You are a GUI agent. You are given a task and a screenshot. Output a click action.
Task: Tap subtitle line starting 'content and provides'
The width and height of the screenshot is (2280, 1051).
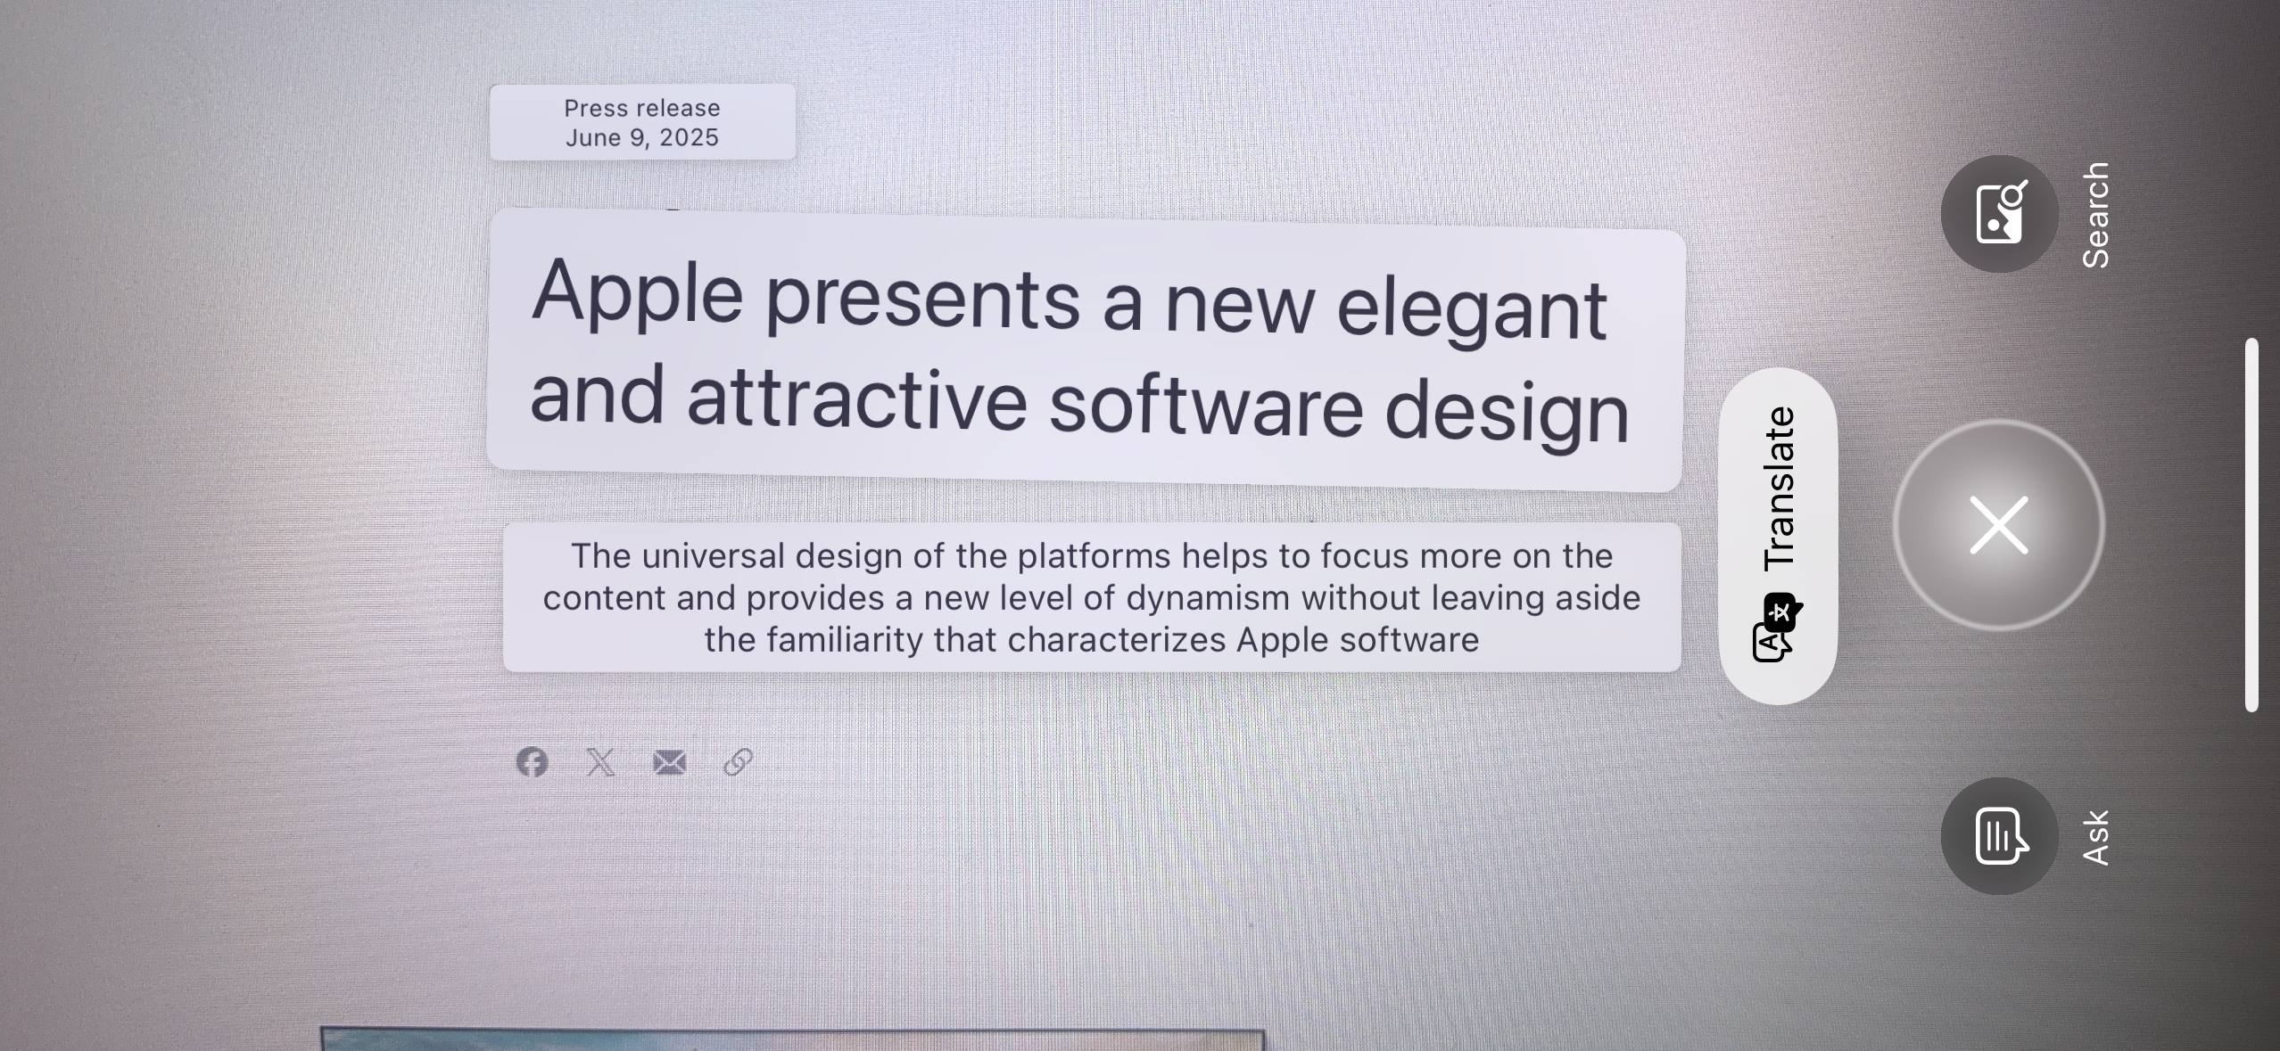(1092, 598)
